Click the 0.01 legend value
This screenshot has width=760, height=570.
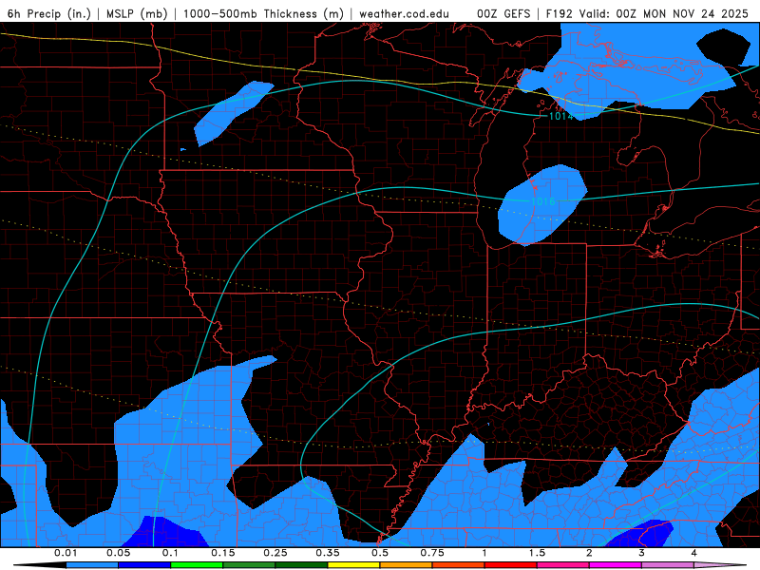tap(66, 553)
